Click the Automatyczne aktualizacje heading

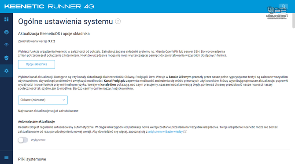coord(36,121)
